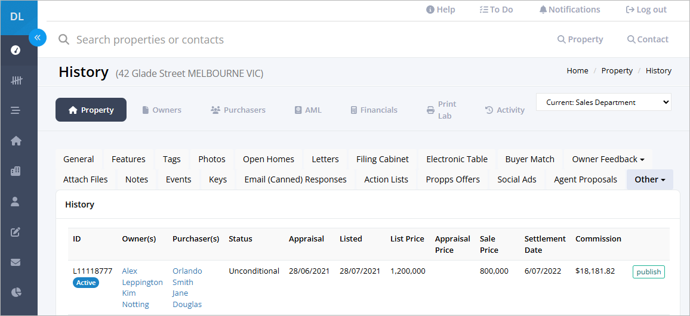The image size is (690, 316).
Task: Open the home sidebar icon
Action: pos(16,141)
